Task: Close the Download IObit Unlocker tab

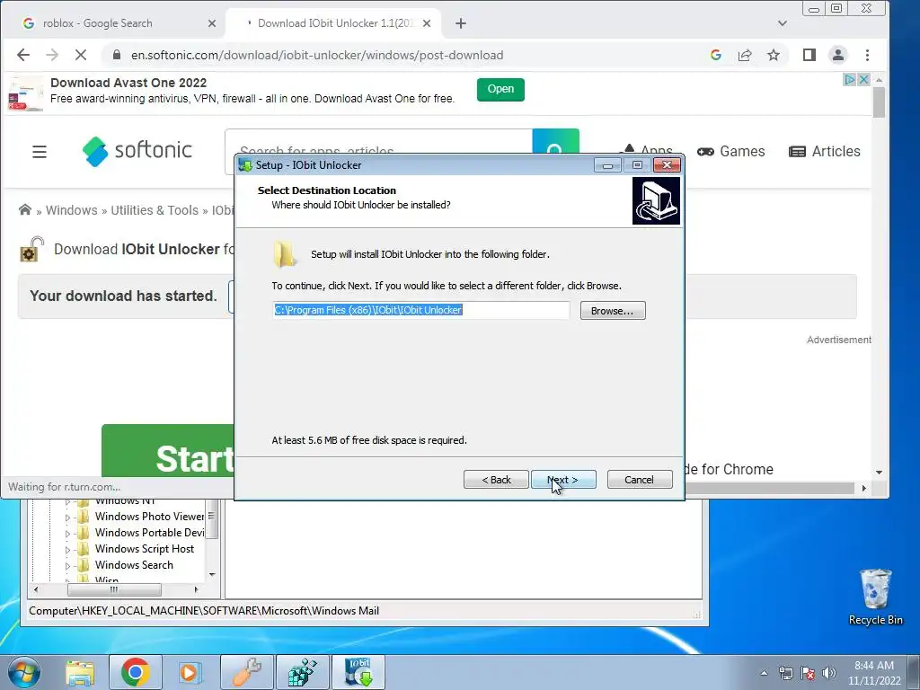Action: pos(427,23)
